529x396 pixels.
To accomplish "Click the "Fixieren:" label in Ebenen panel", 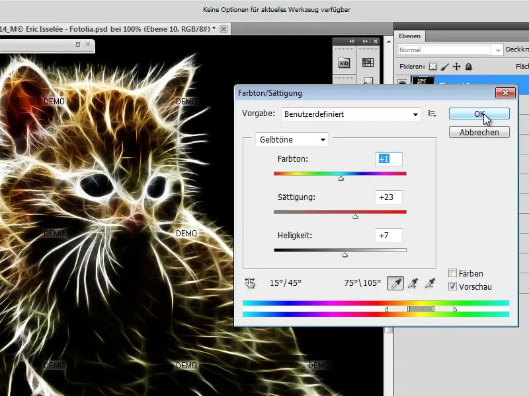I will pos(412,67).
